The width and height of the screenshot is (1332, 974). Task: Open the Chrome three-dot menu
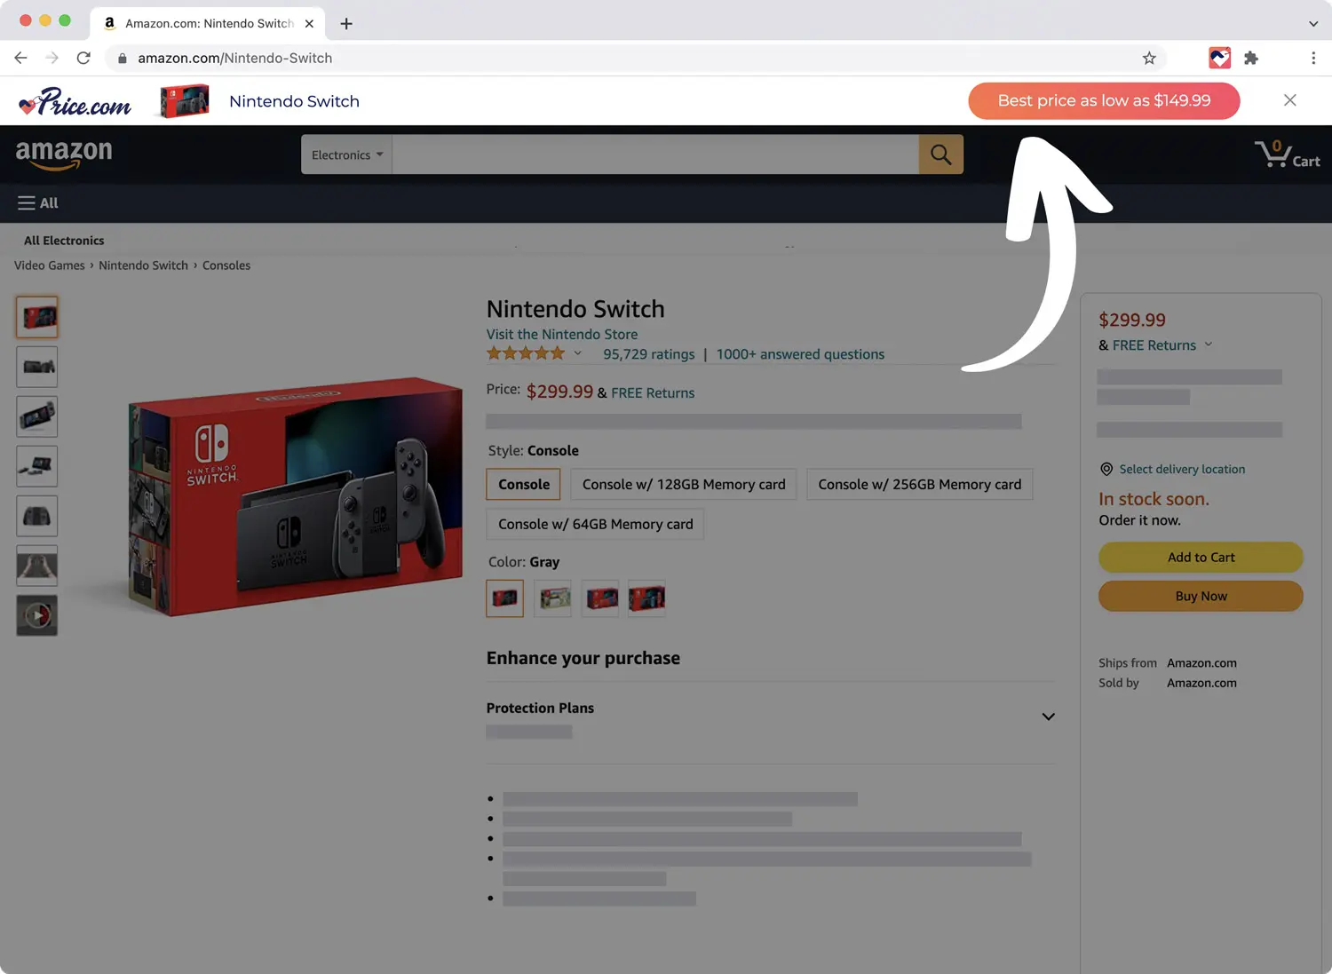(x=1313, y=58)
